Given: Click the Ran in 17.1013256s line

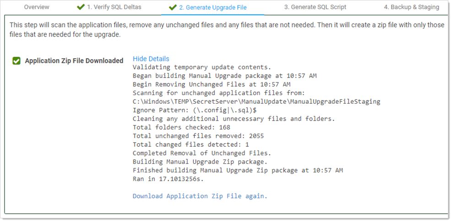Looking at the screenshot, I should coord(168,179).
